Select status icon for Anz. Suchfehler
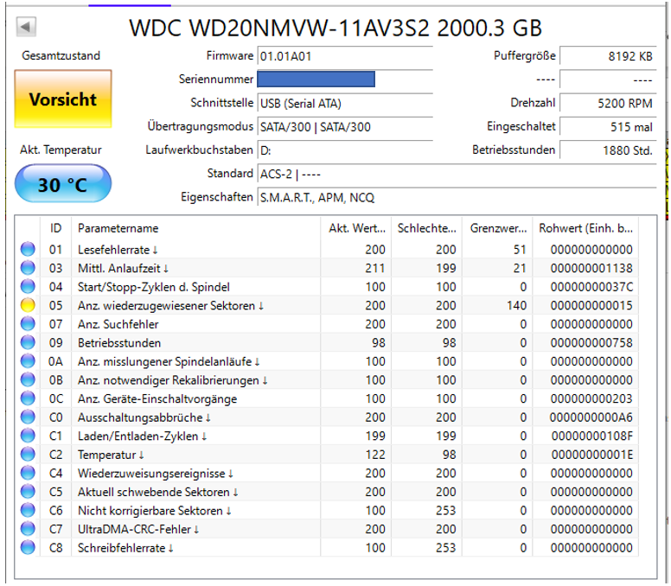This screenshot has width=671, height=586. pos(28,324)
